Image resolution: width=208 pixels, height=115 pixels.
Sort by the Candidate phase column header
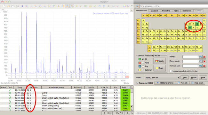[x=56, y=88]
